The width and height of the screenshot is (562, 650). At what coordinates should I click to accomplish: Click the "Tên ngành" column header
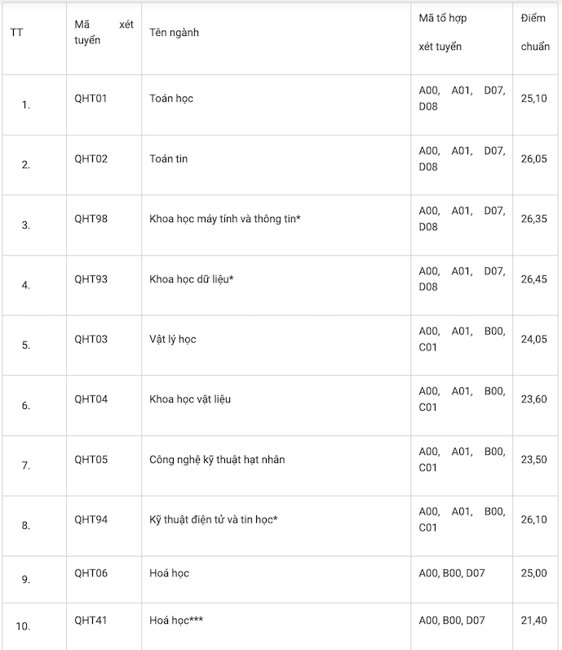(175, 33)
